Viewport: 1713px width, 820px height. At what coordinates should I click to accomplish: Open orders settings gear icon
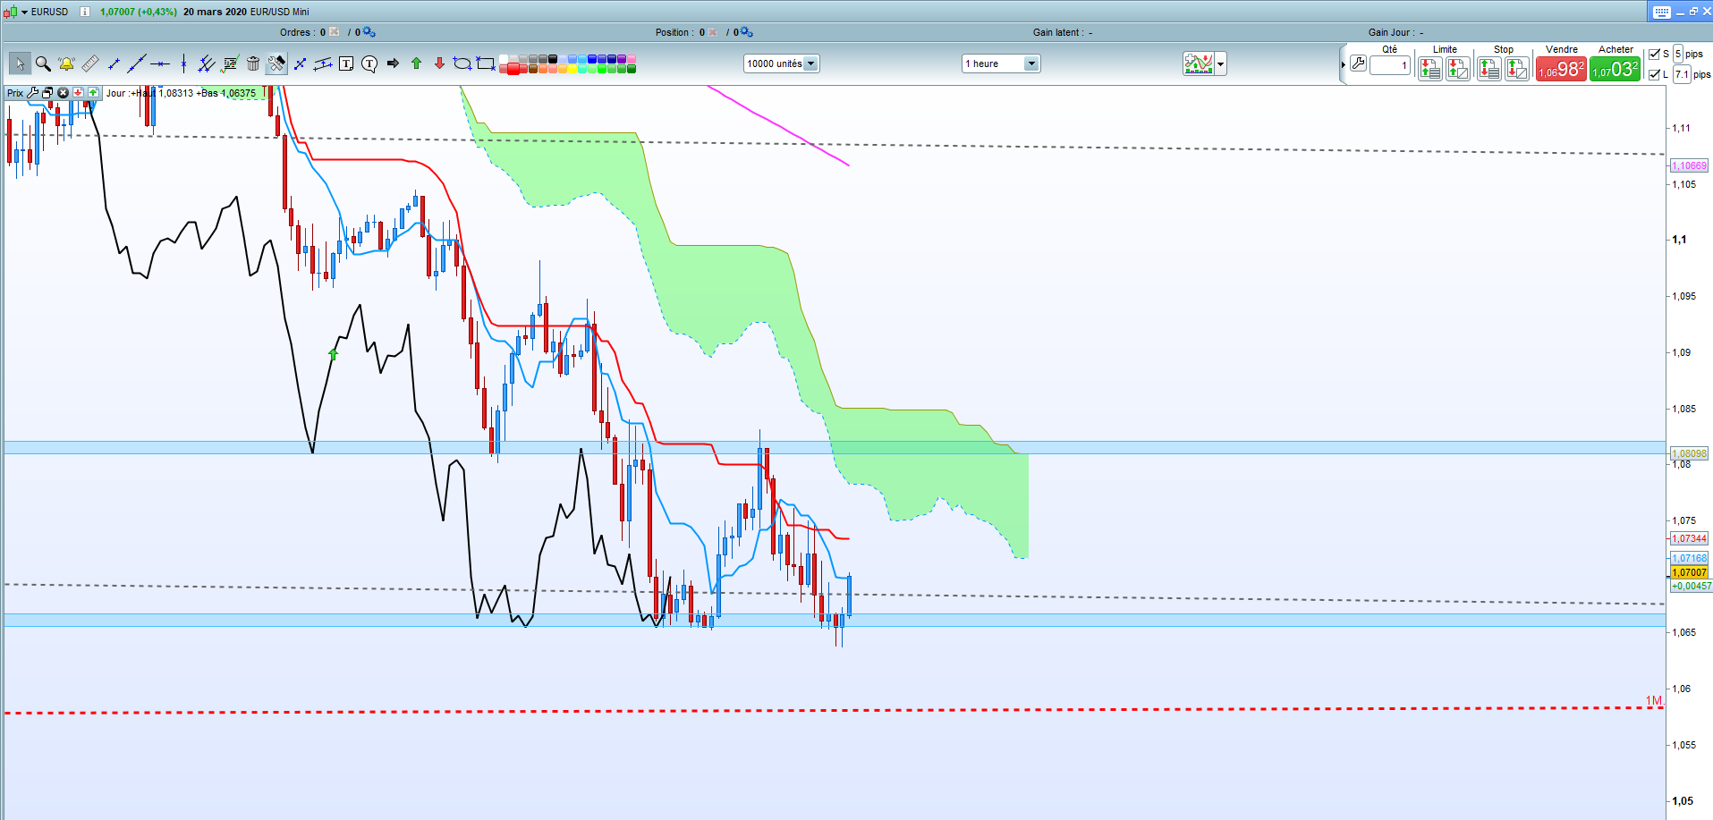pos(369,32)
